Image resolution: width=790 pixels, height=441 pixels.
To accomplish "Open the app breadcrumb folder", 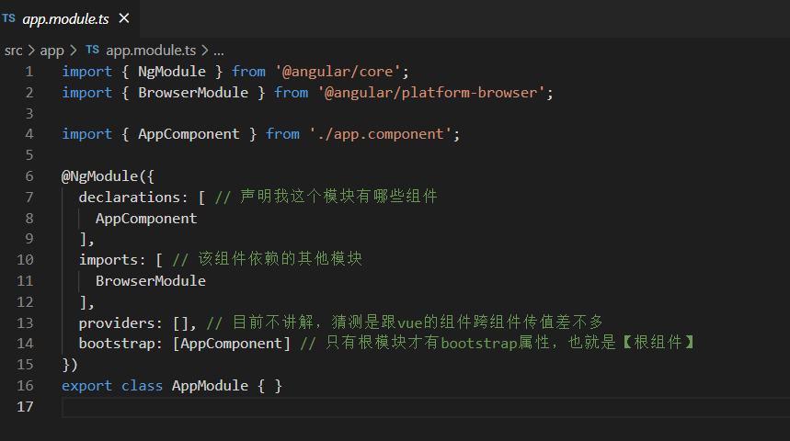I will 52,51.
